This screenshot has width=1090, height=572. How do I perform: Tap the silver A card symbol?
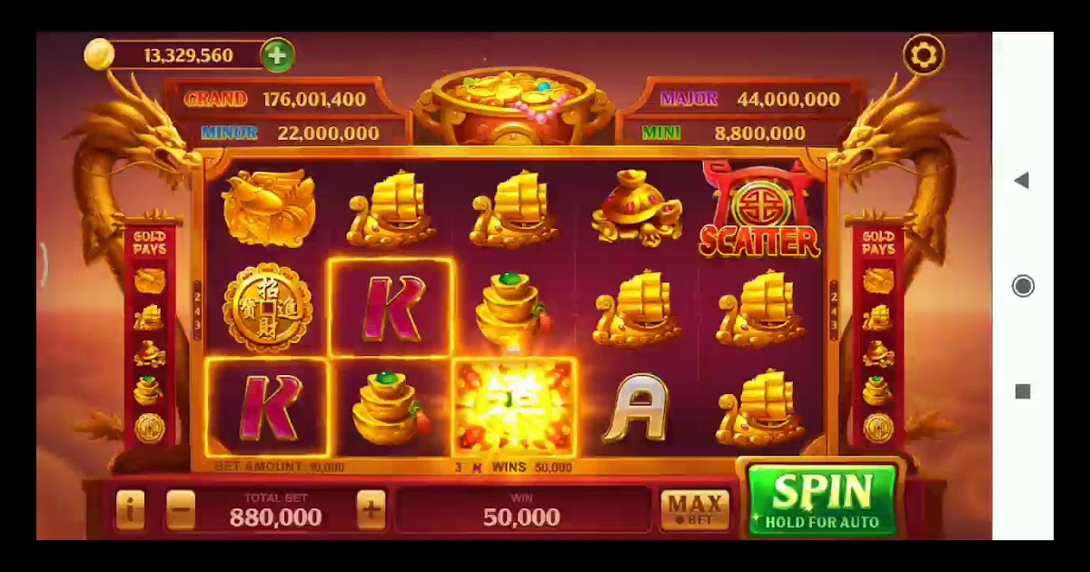click(x=637, y=408)
